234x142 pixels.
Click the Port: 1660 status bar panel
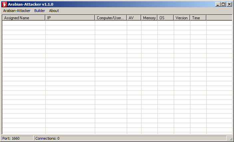(17, 138)
